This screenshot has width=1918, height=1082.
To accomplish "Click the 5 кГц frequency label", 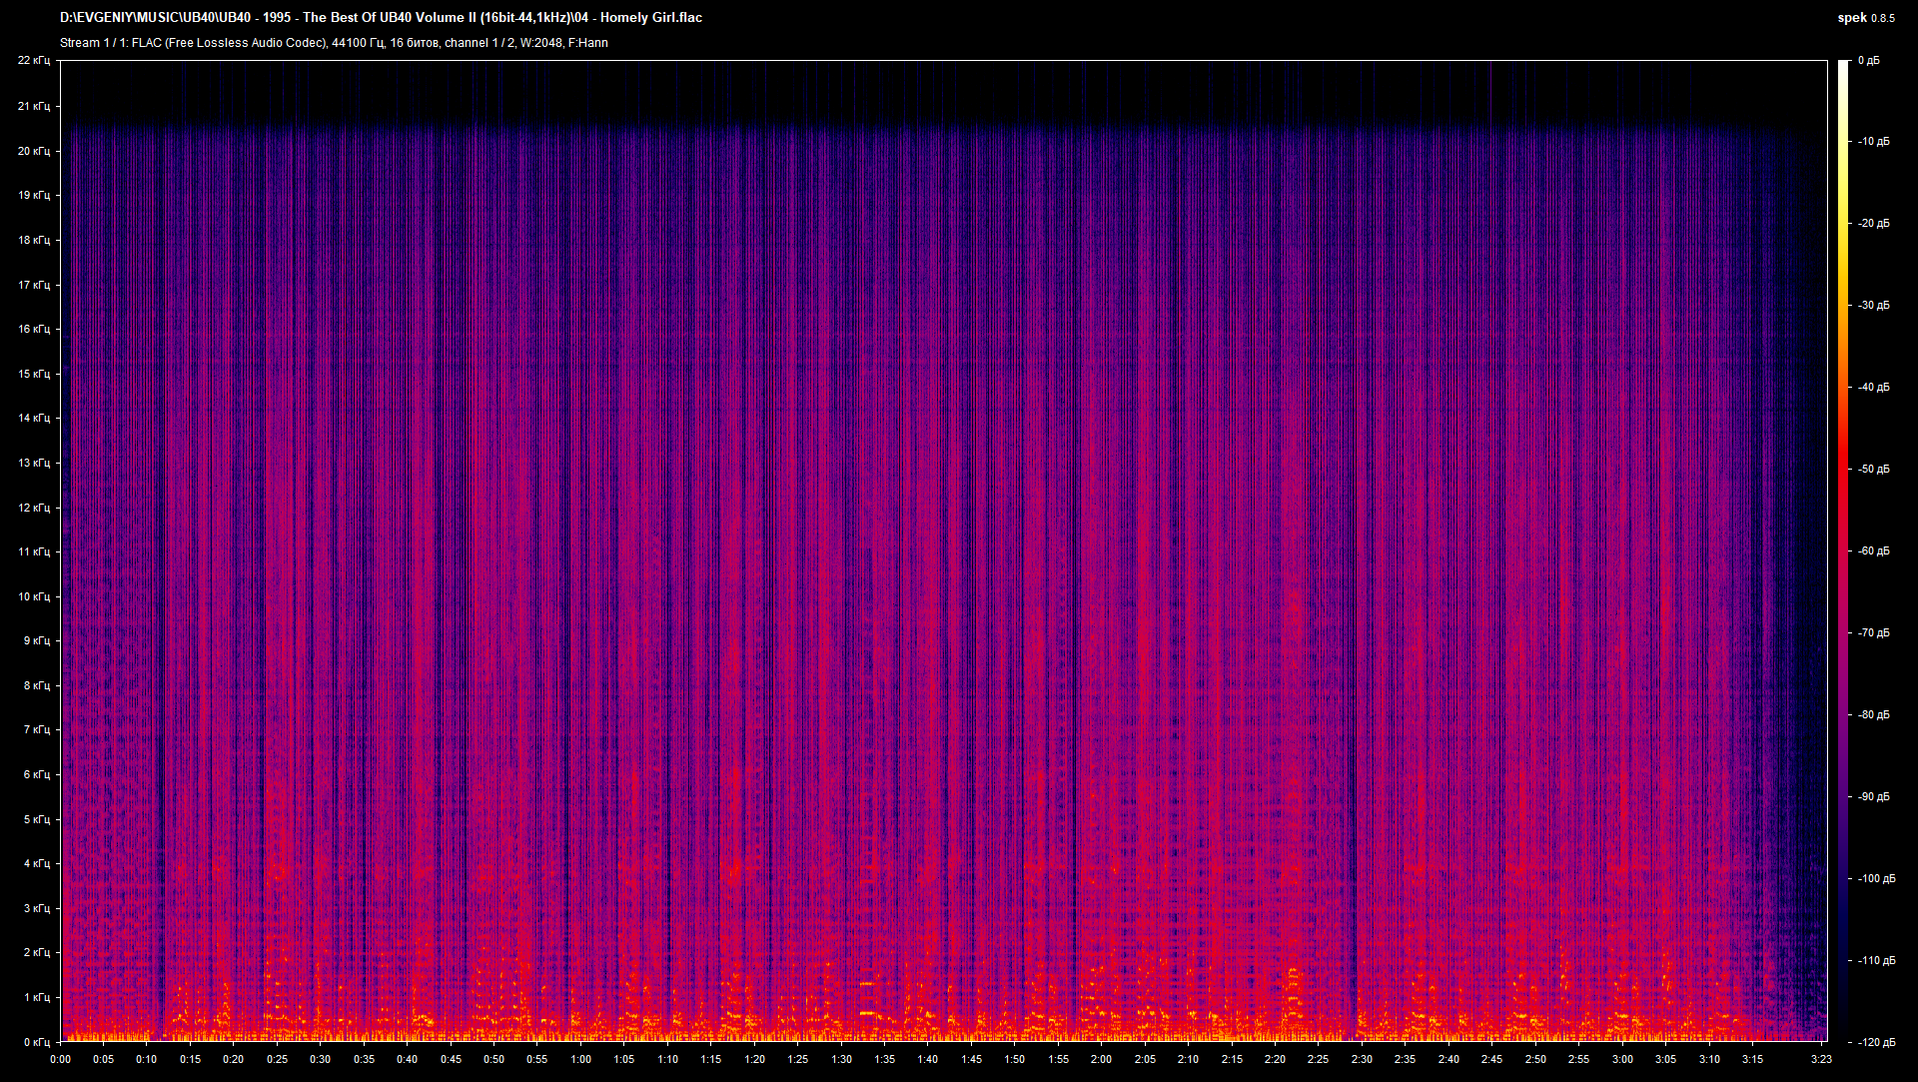I will click(x=37, y=819).
